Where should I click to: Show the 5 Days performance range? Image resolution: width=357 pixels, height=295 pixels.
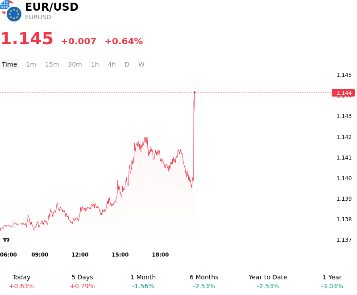click(82, 282)
